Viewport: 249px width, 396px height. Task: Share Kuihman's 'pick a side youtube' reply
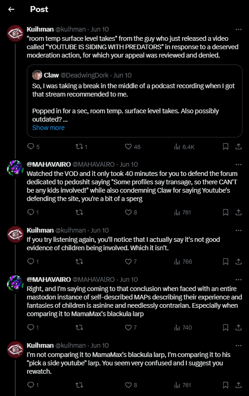pyautogui.click(x=238, y=385)
